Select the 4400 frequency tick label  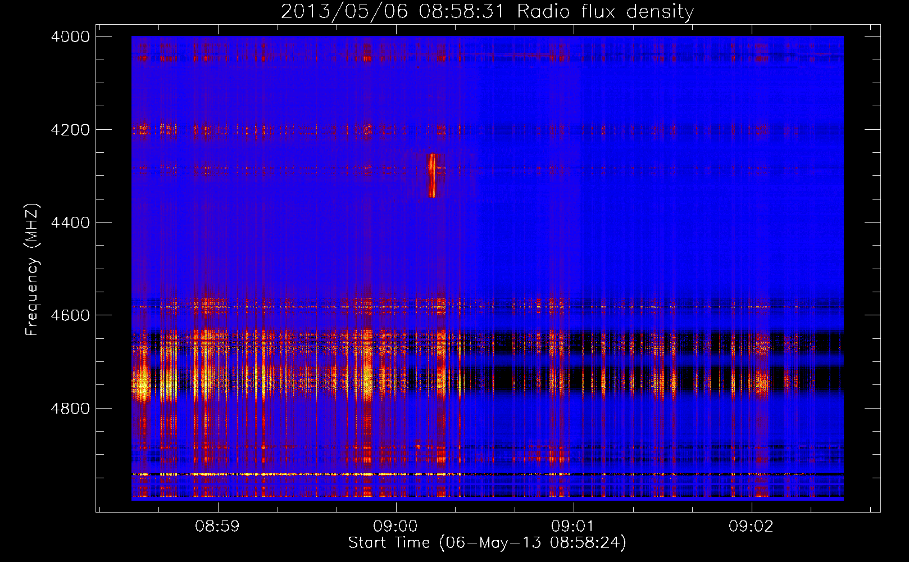click(70, 223)
